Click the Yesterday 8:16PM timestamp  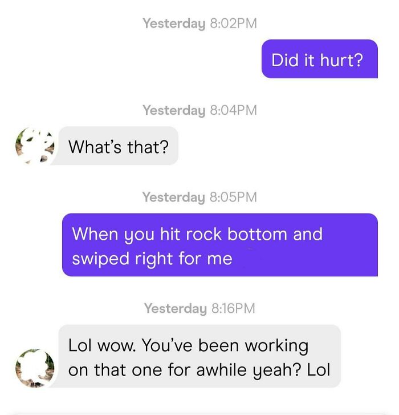coord(199,308)
